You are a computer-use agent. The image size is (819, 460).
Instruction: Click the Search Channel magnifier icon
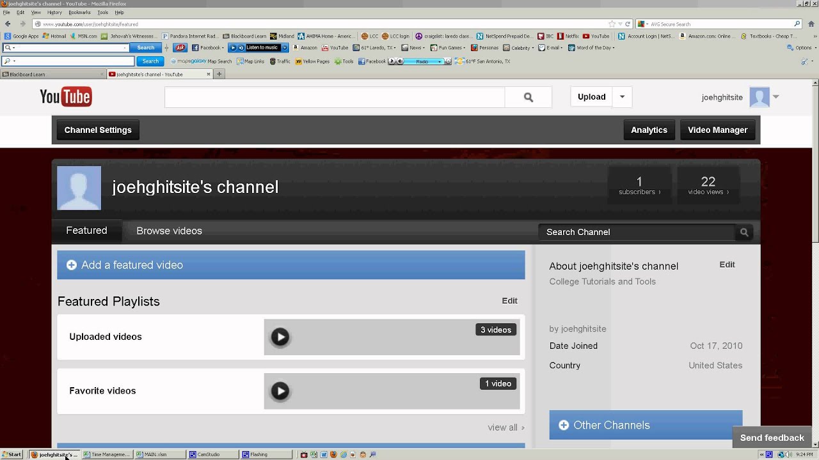coord(744,233)
